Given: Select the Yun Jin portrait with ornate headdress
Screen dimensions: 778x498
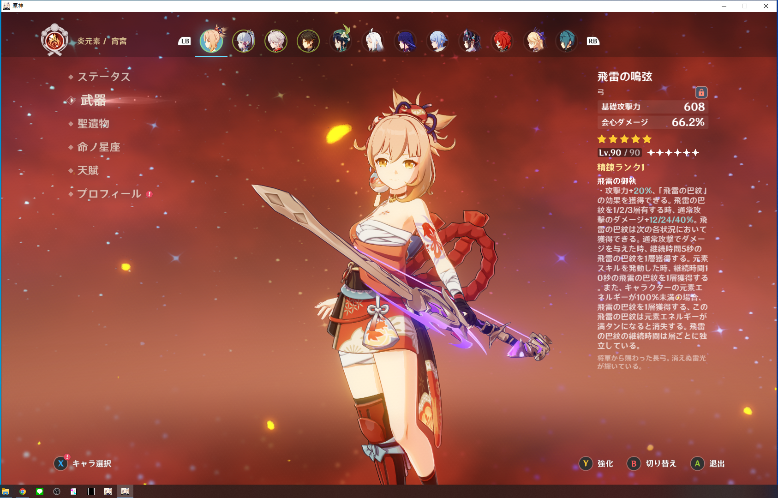Looking at the screenshot, I should click(470, 41).
